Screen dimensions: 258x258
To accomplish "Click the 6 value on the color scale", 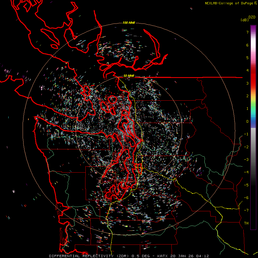I will click(247, 45).
